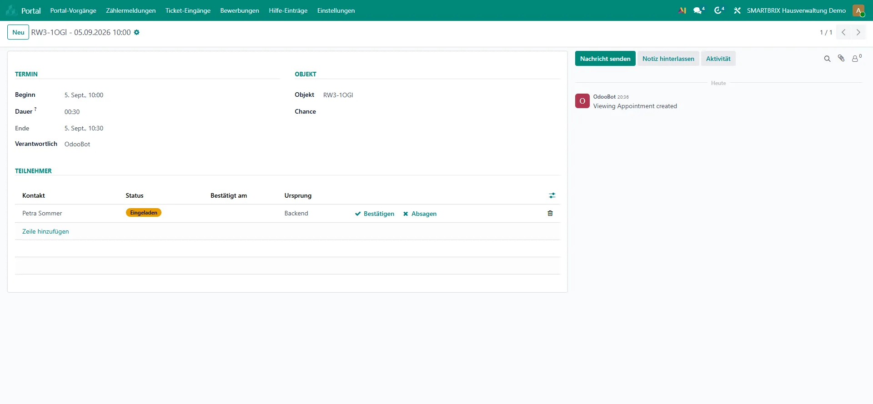Click Zeile hinzufügen link
The image size is (873, 404).
[x=45, y=231]
